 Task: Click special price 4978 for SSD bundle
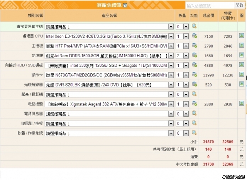(228, 65)
